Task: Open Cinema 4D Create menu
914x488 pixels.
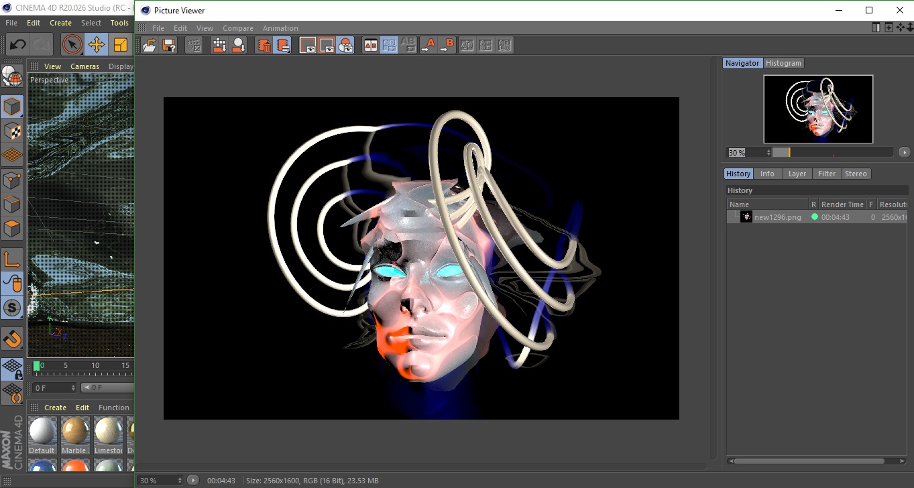Action: [60, 23]
